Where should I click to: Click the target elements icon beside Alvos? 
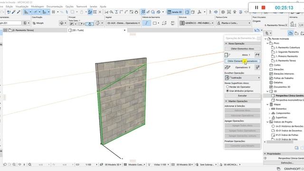pyautogui.click(x=227, y=55)
